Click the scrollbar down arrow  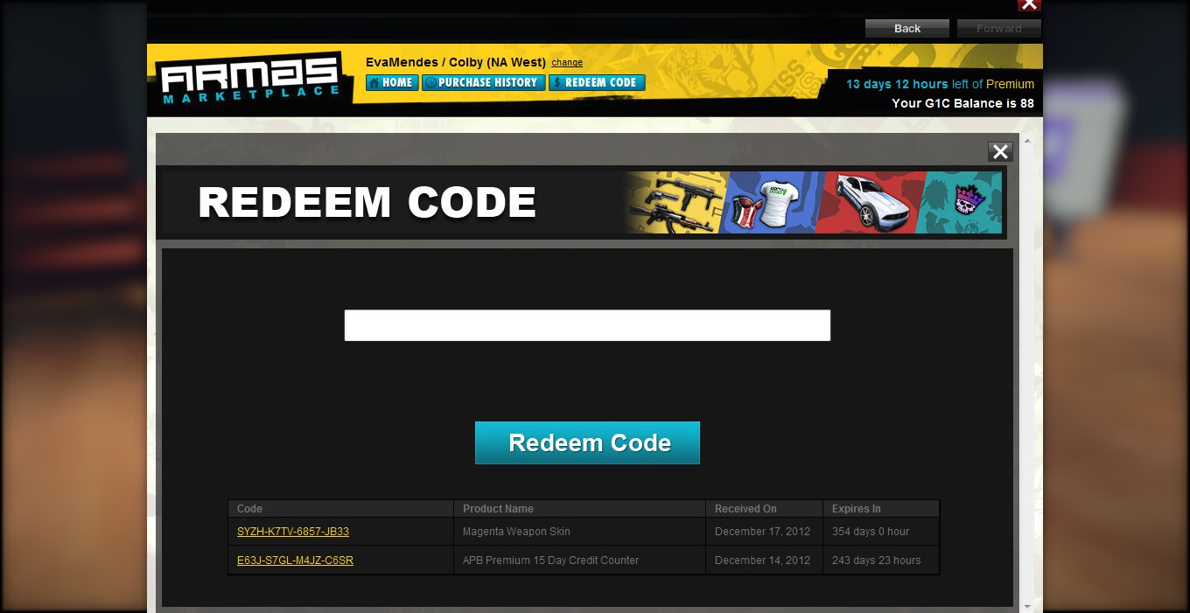click(1027, 605)
